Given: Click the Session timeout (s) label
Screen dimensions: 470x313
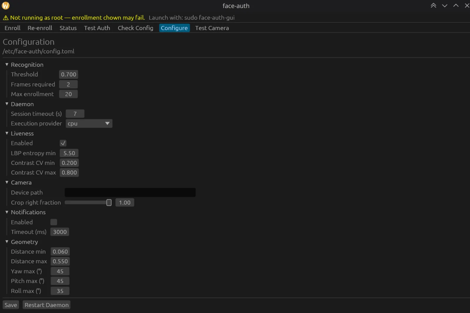Looking at the screenshot, I should (x=36, y=114).
